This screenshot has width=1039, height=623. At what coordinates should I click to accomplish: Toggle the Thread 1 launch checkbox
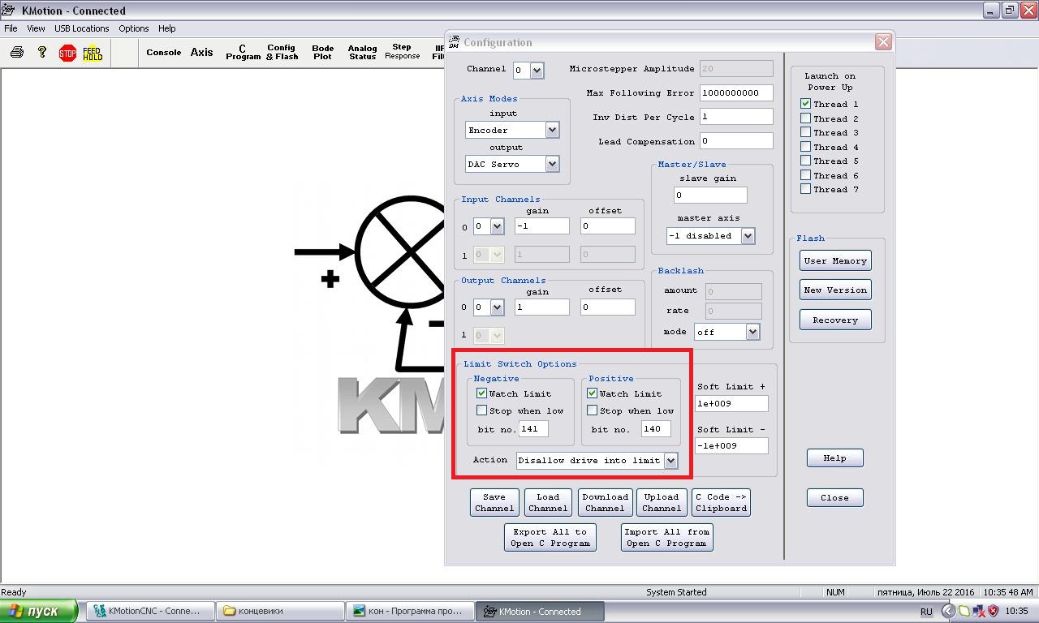805,104
